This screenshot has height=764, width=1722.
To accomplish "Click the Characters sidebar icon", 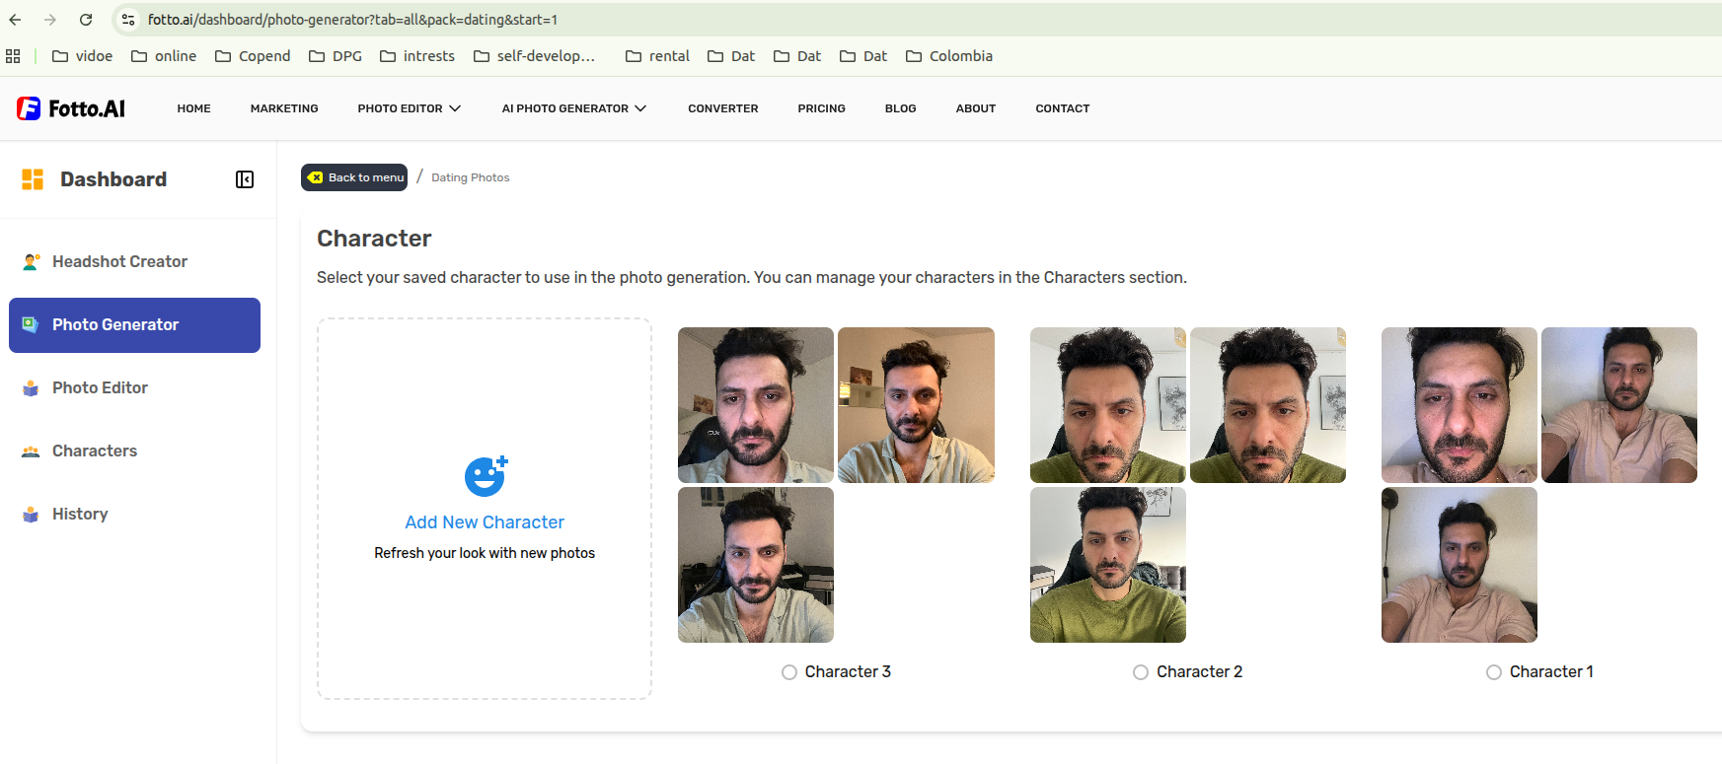I will pyautogui.click(x=32, y=451).
